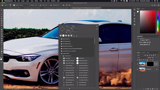
Task: Collapse Default Brushes folder
Action: (62, 56)
